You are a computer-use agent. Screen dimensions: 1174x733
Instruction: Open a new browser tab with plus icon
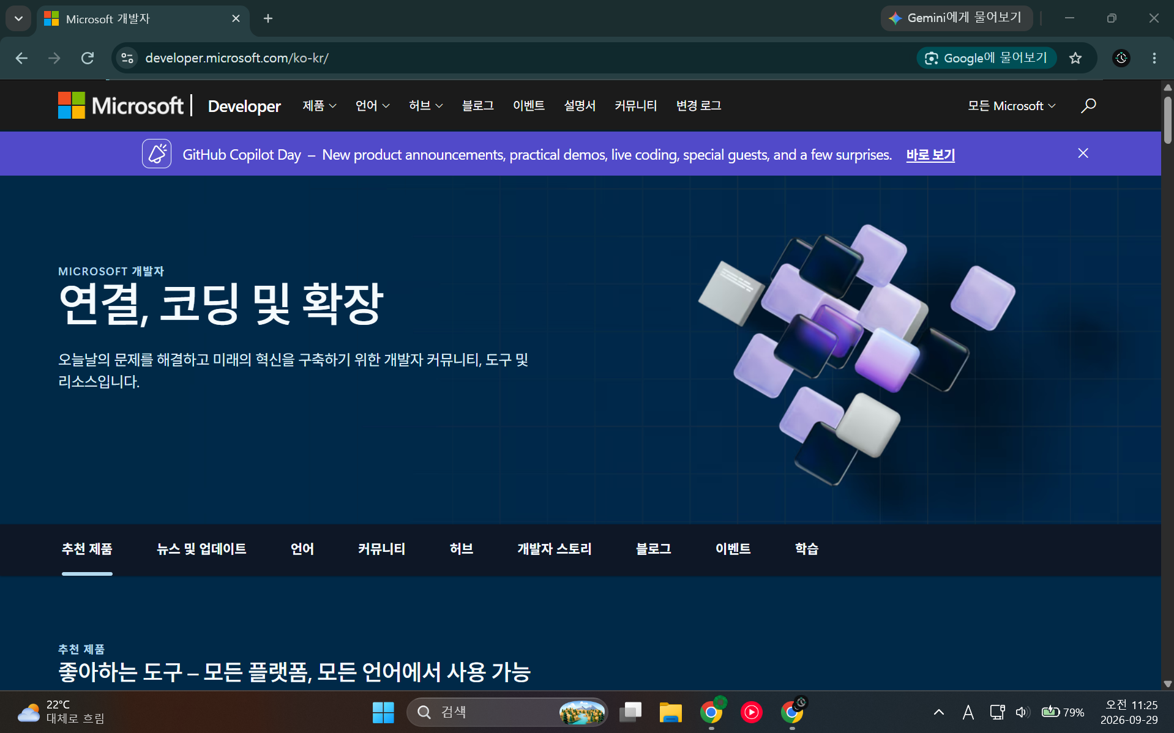[268, 18]
